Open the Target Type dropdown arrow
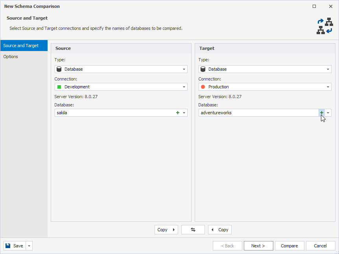The height and width of the screenshot is (254, 339). click(328, 69)
